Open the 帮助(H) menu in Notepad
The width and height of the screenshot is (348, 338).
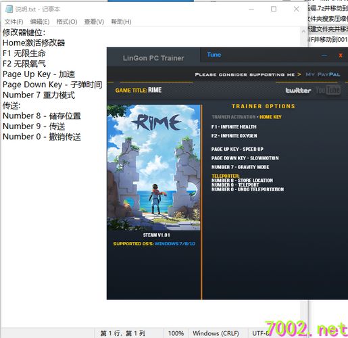(121, 22)
